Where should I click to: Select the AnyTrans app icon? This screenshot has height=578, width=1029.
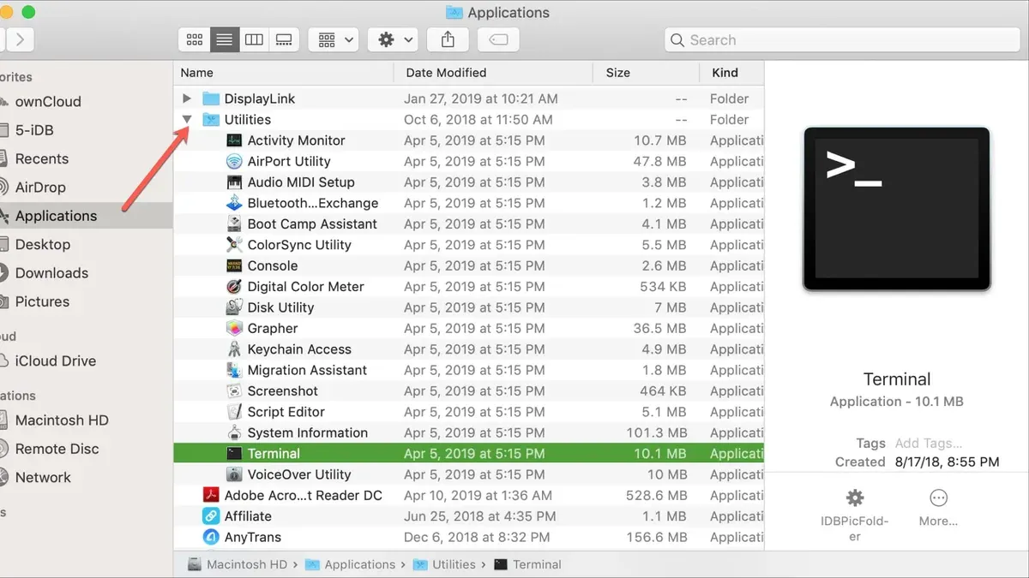tap(211, 537)
